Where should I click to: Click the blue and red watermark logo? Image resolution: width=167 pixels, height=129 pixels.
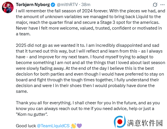click(120, 122)
